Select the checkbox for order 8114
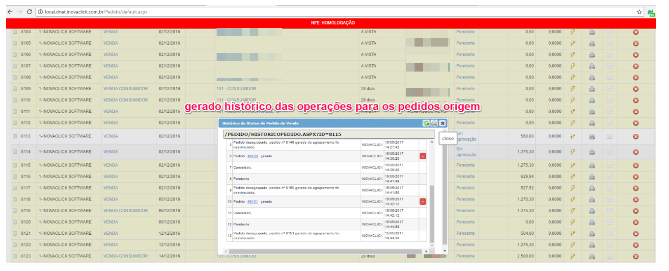Screen dimensions: 669x271 (x=15, y=152)
